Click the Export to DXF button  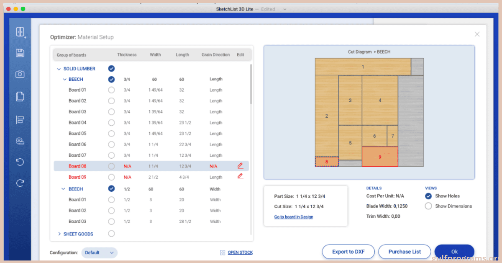[348, 252]
